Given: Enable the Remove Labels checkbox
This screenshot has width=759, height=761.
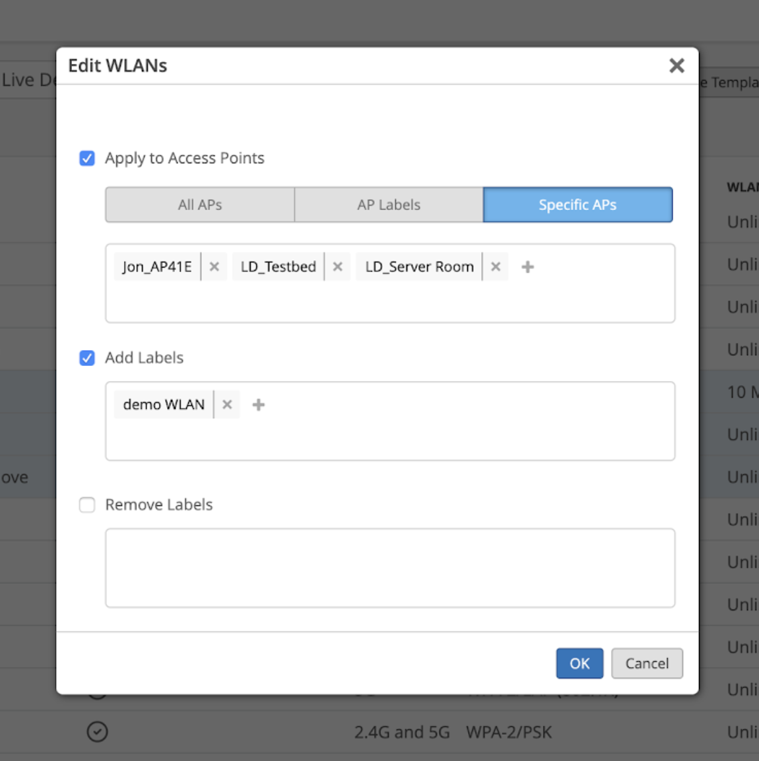Looking at the screenshot, I should pyautogui.click(x=87, y=505).
